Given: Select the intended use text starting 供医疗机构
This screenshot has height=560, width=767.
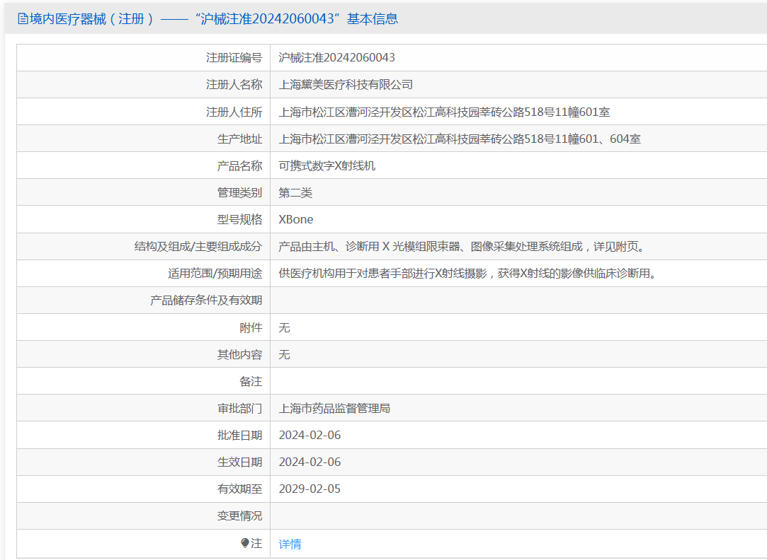Looking at the screenshot, I should pos(467,274).
